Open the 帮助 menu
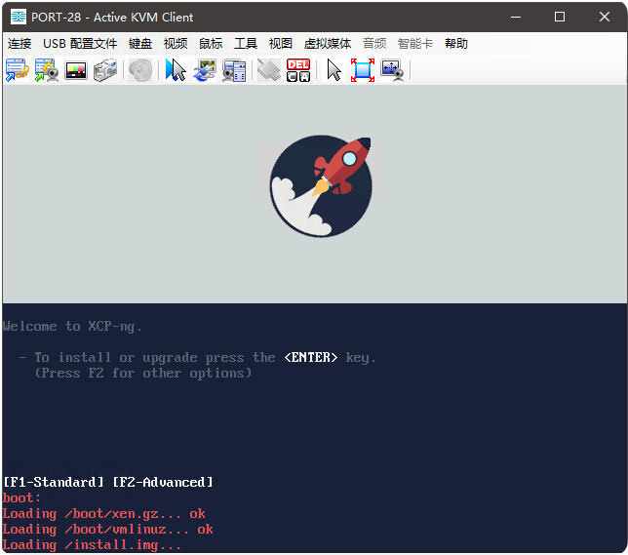Viewport: 628px width, 555px height. 456,43
